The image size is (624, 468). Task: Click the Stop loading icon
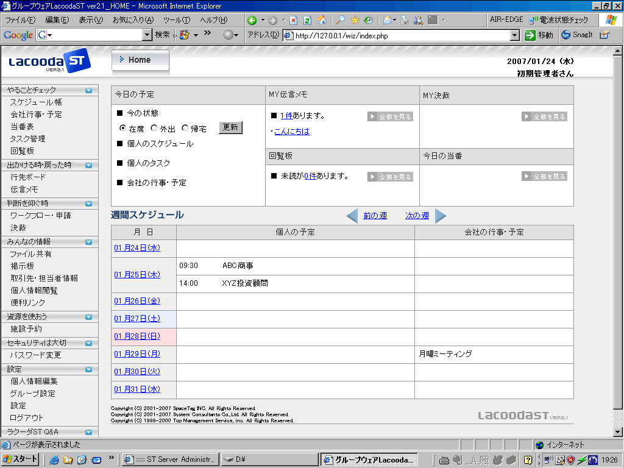click(293, 20)
